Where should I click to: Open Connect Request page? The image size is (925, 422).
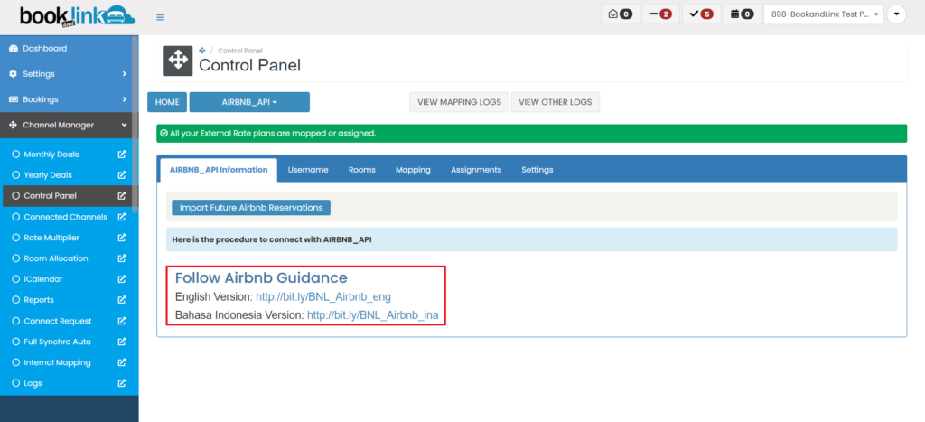[58, 321]
